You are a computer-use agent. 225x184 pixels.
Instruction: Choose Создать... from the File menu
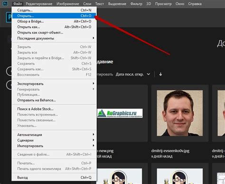pyautogui.click(x=54, y=10)
